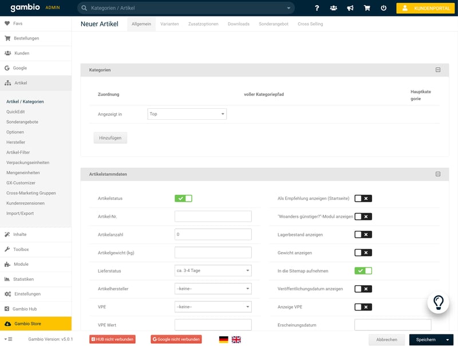This screenshot has height=346, width=458.
Task: Open the customers group icon in header
Action: pyautogui.click(x=334, y=8)
